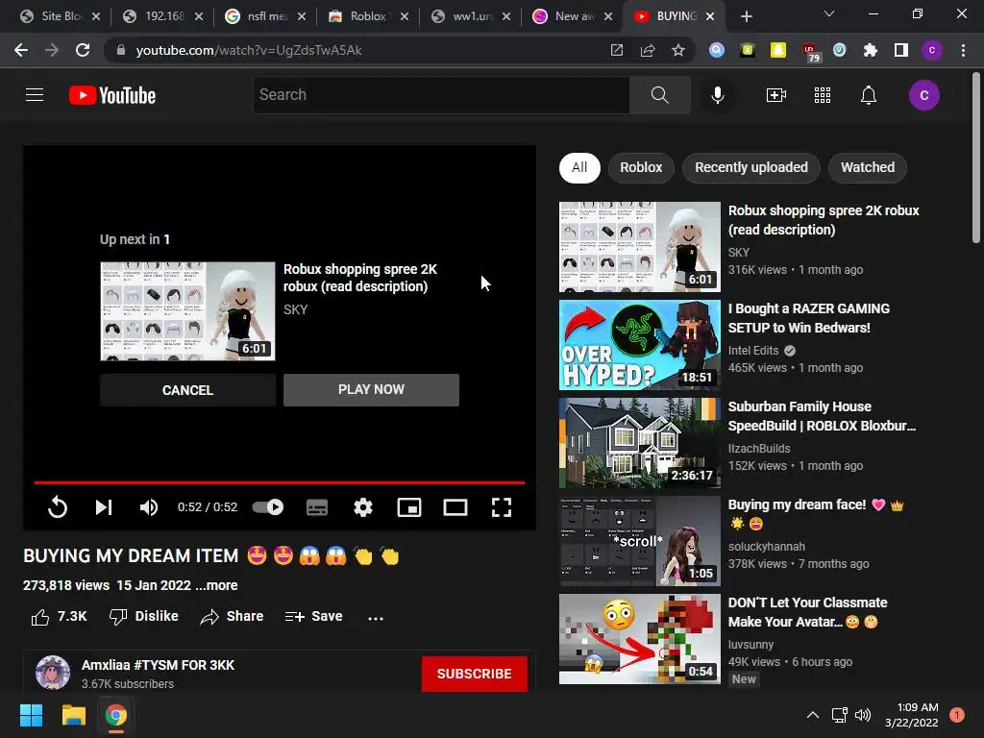Click the share this page icon in address bar
Image resolution: width=984 pixels, height=738 pixels.
647,50
